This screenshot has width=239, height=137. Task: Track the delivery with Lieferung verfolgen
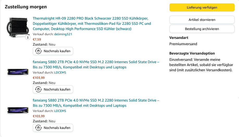[x=202, y=8]
